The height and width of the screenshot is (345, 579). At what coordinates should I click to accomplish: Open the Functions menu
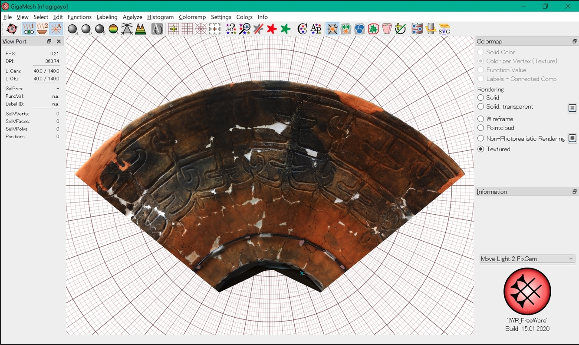(x=79, y=17)
